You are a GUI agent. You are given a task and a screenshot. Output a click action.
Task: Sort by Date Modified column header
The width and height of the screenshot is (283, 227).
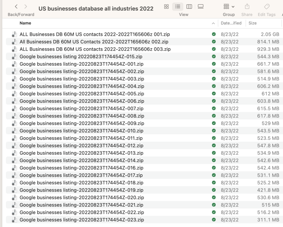[x=231, y=23]
